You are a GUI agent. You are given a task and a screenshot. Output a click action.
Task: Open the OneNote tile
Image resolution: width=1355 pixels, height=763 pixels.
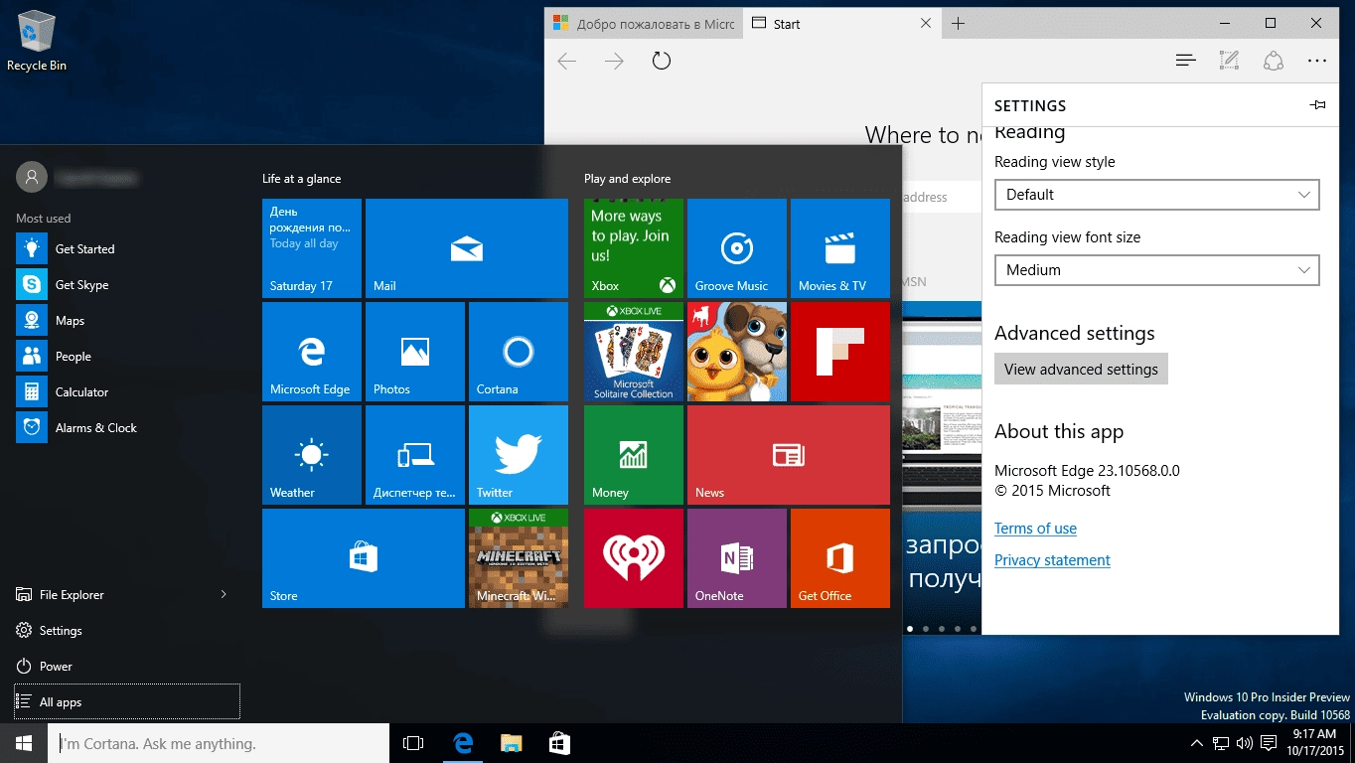click(x=737, y=558)
